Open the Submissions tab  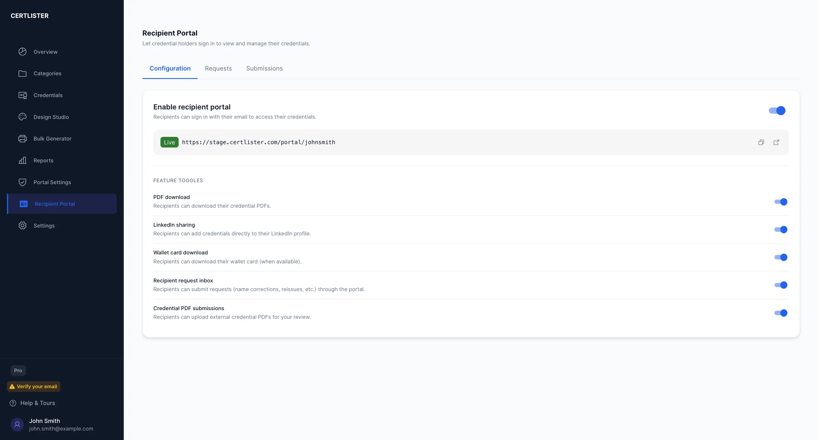coord(264,68)
